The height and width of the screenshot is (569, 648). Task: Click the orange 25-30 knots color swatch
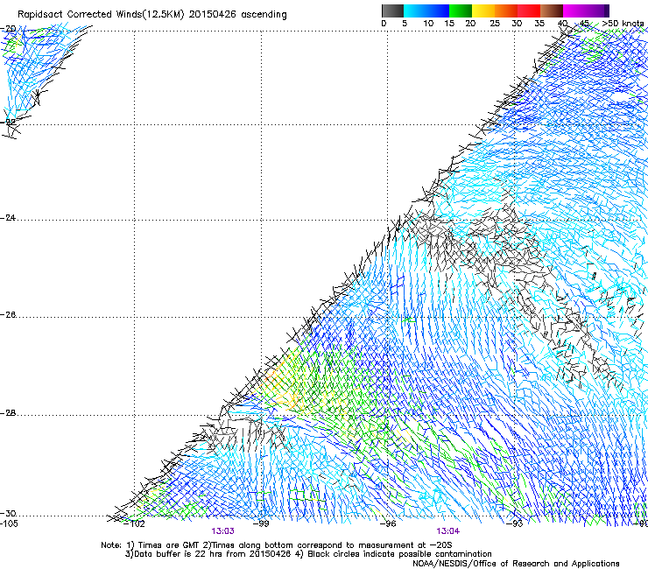coord(506,11)
